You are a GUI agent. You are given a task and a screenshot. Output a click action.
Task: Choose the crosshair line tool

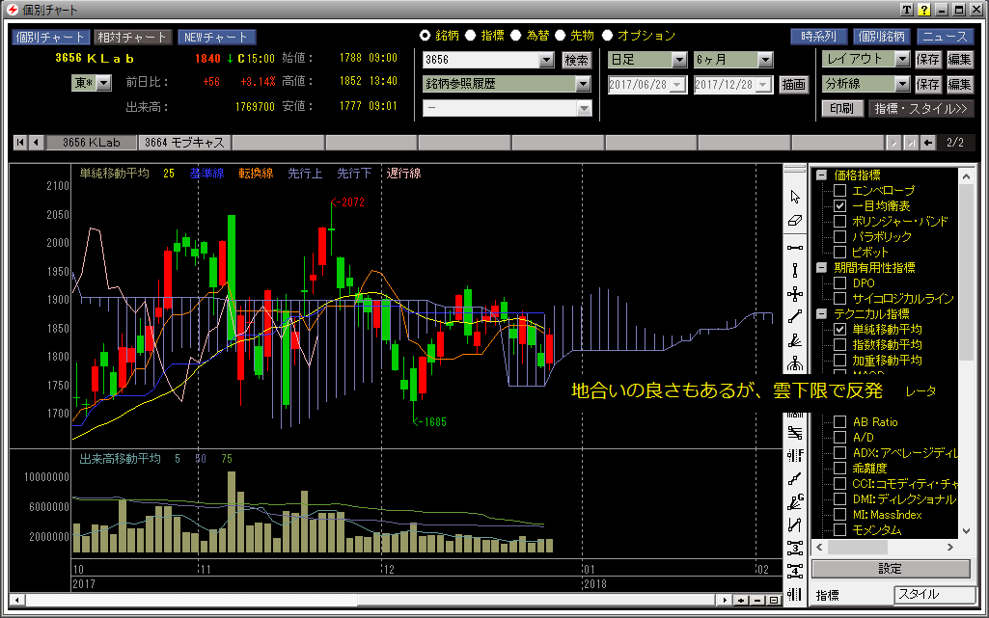[795, 293]
